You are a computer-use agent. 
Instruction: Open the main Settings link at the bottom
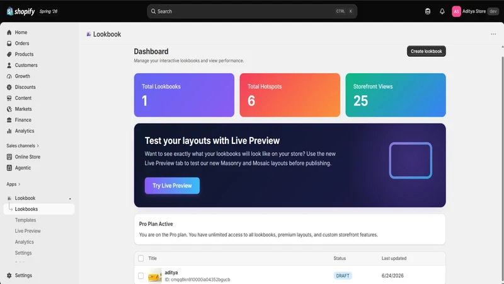23,275
